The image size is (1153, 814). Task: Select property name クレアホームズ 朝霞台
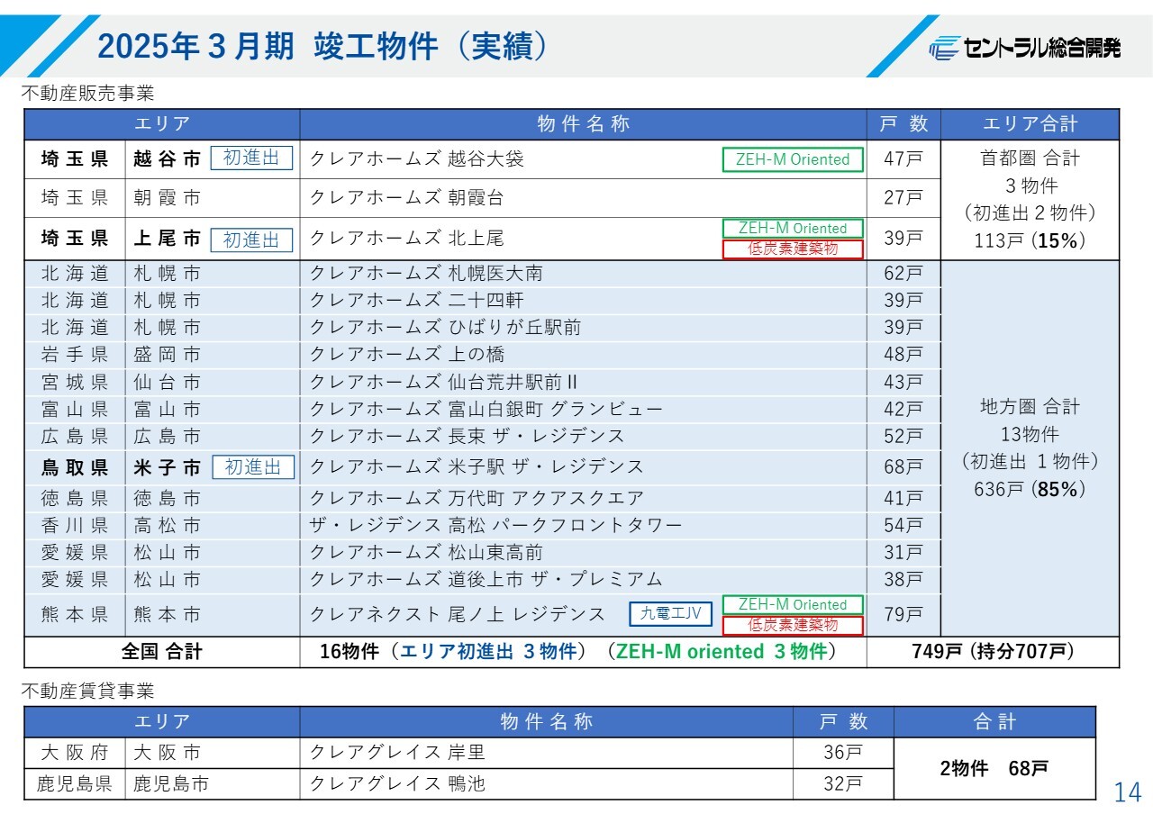coord(406,198)
